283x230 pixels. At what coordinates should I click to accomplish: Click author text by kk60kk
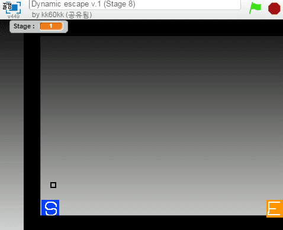62,15
